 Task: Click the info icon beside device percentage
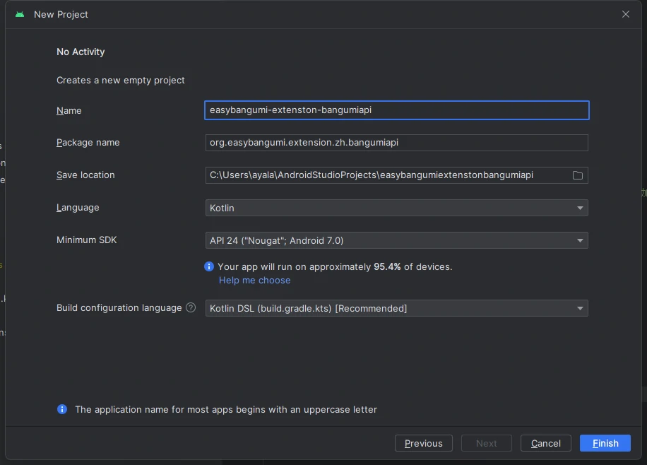[209, 267]
